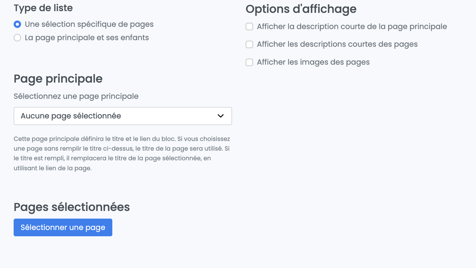Screen dimensions: 476x268
Task: Click label text 'Afficher la description courte de la page principale'
Action: pyautogui.click(x=352, y=27)
